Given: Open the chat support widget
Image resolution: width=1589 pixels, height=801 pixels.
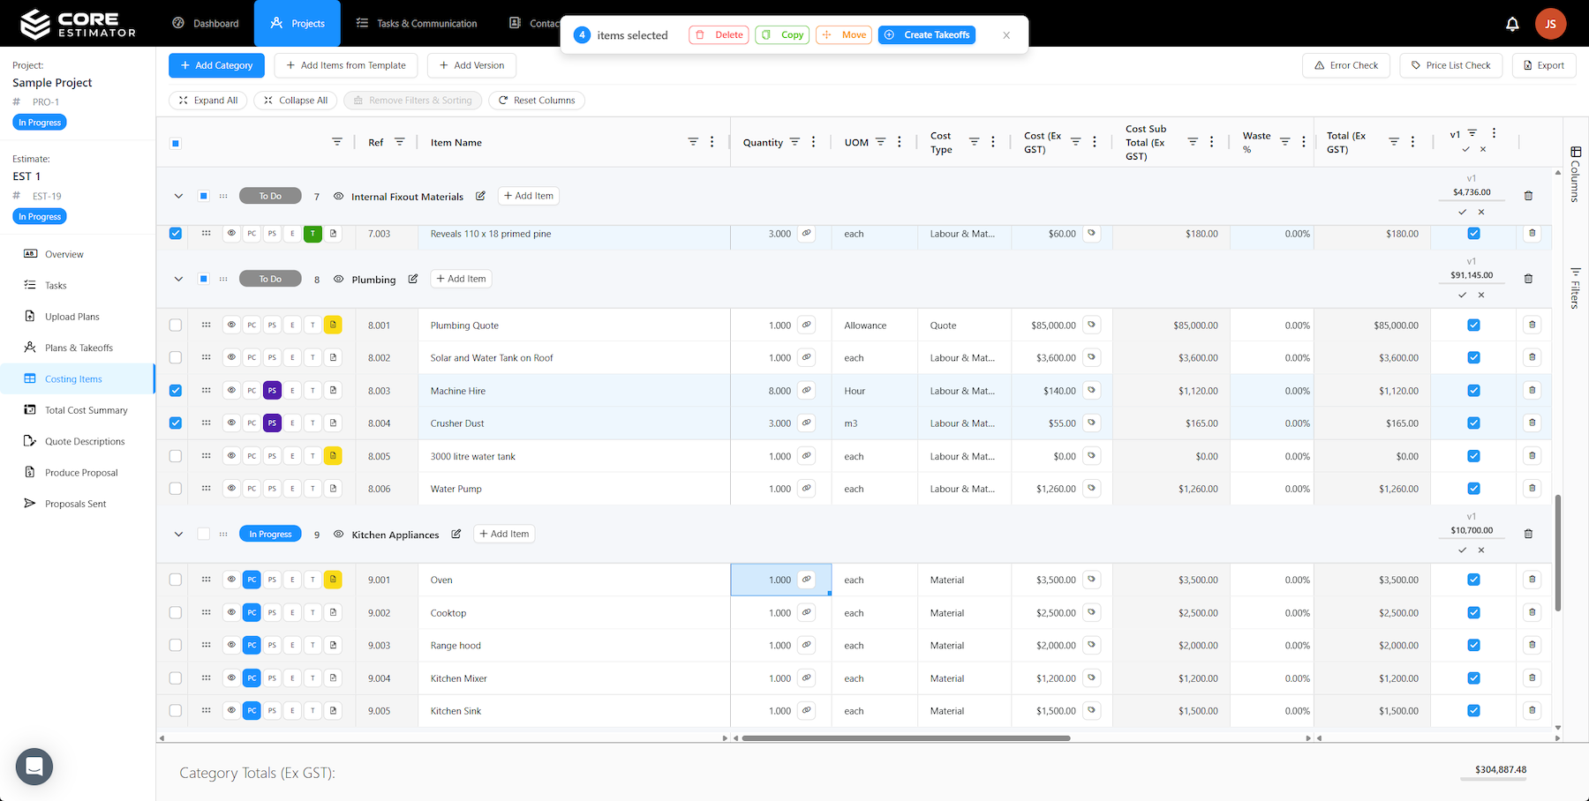Looking at the screenshot, I should pyautogui.click(x=34, y=766).
